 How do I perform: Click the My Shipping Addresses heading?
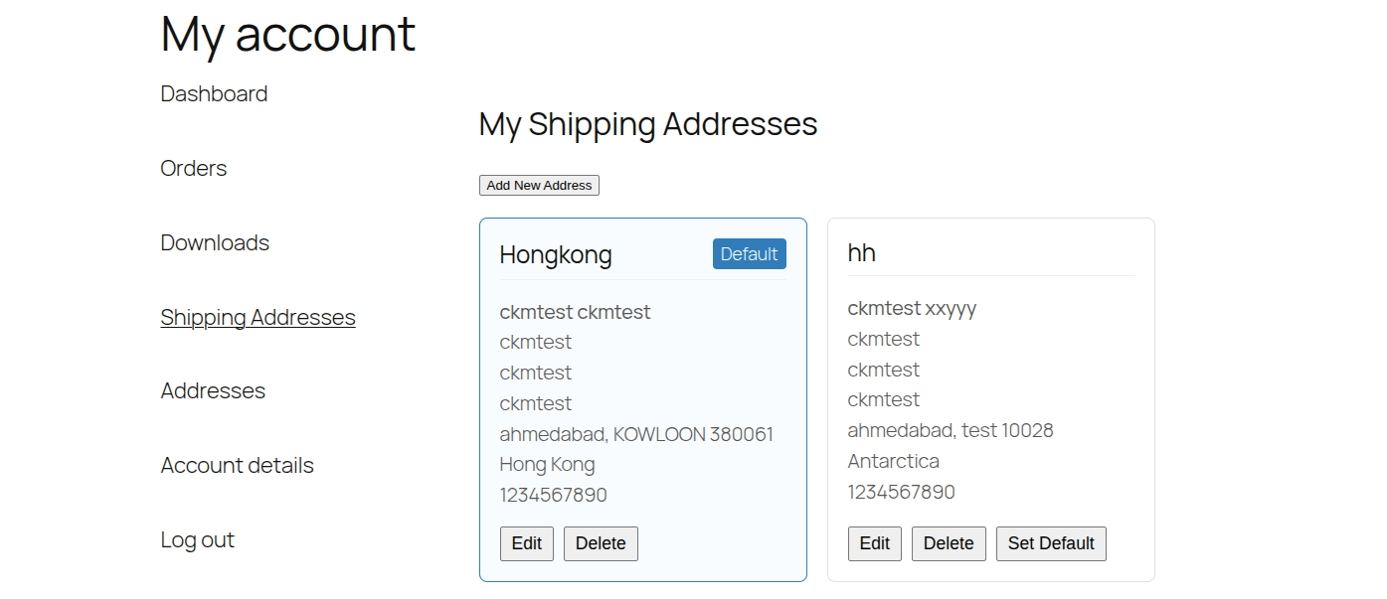click(648, 124)
